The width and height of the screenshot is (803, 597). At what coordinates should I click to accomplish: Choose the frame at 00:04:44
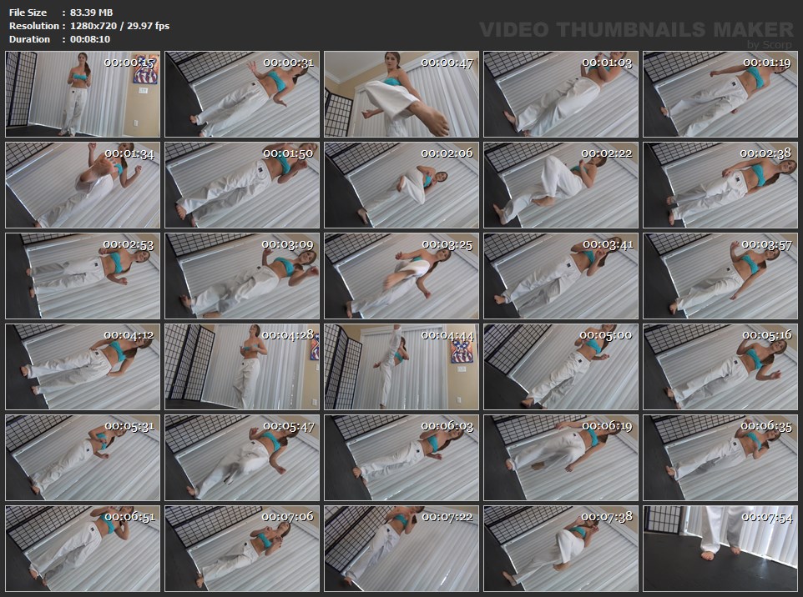(x=401, y=367)
